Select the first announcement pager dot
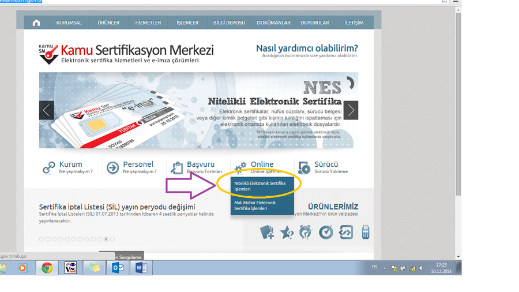 42,239
